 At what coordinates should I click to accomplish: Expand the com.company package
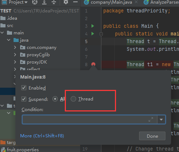click(15, 47)
